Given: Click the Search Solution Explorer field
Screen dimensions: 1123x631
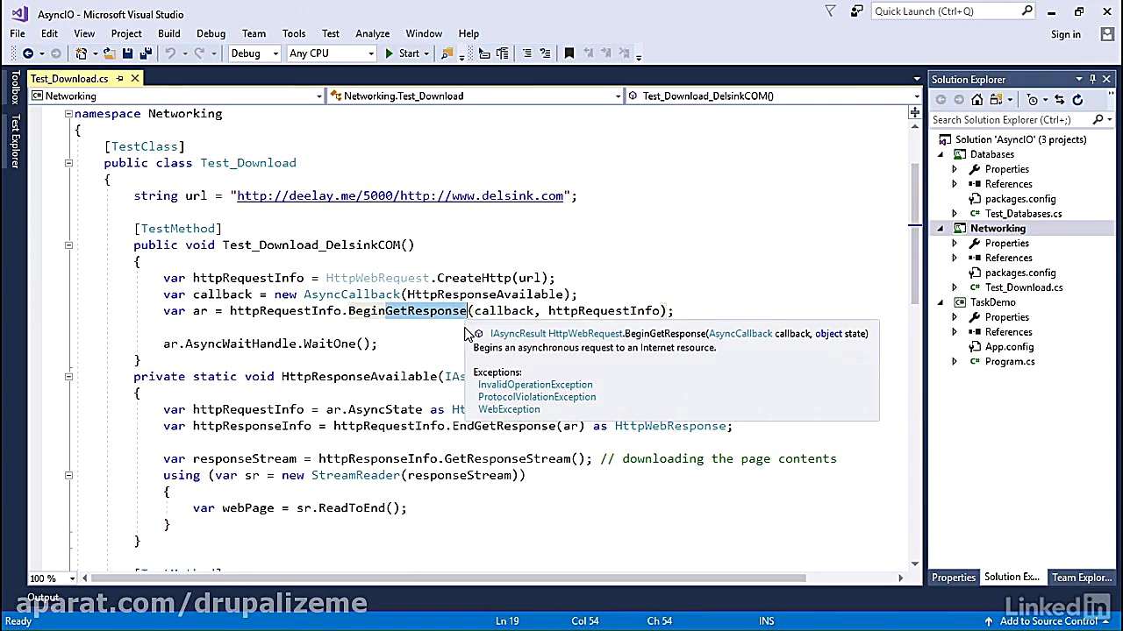Looking at the screenshot, I should point(1009,119).
